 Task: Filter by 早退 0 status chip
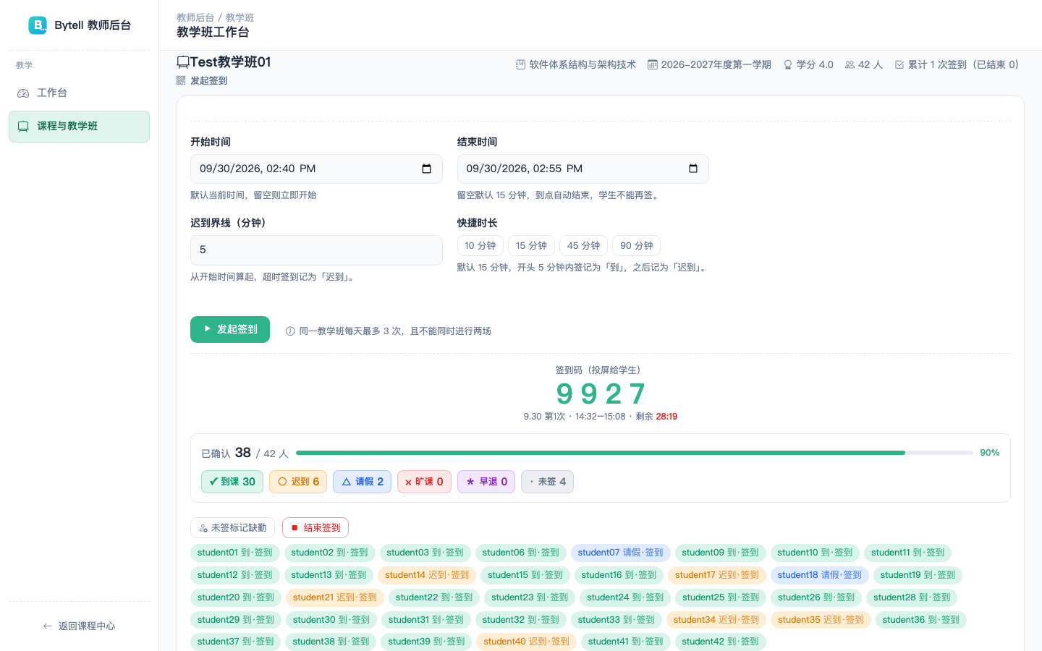[486, 482]
